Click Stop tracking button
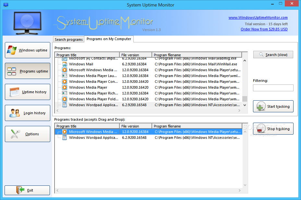The width and height of the screenshot is (301, 200). (273, 129)
